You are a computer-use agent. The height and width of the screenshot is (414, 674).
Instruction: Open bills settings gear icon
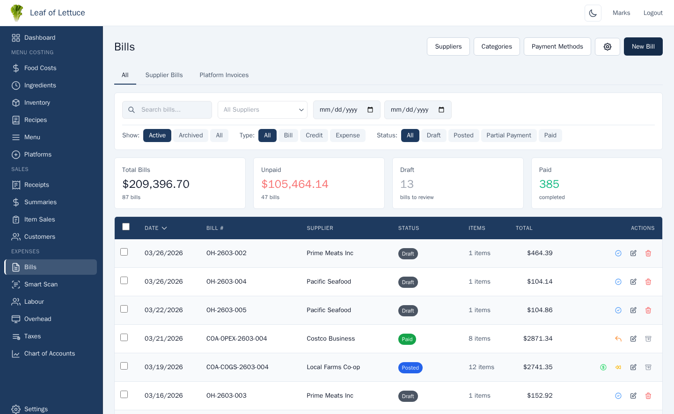pyautogui.click(x=607, y=47)
